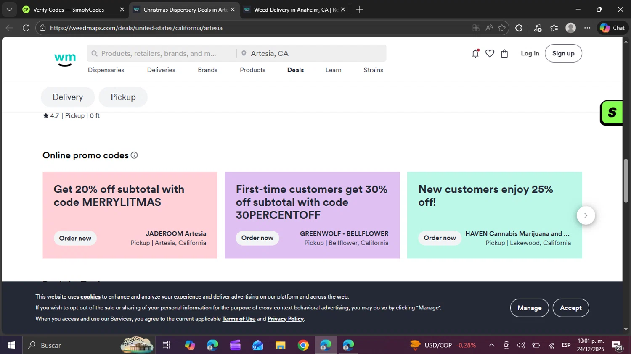Open browser favorites list icon
The image size is (631, 354).
pyautogui.click(x=554, y=28)
